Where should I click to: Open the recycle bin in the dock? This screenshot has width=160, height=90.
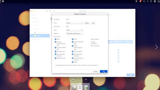pyautogui.click(x=86, y=87)
